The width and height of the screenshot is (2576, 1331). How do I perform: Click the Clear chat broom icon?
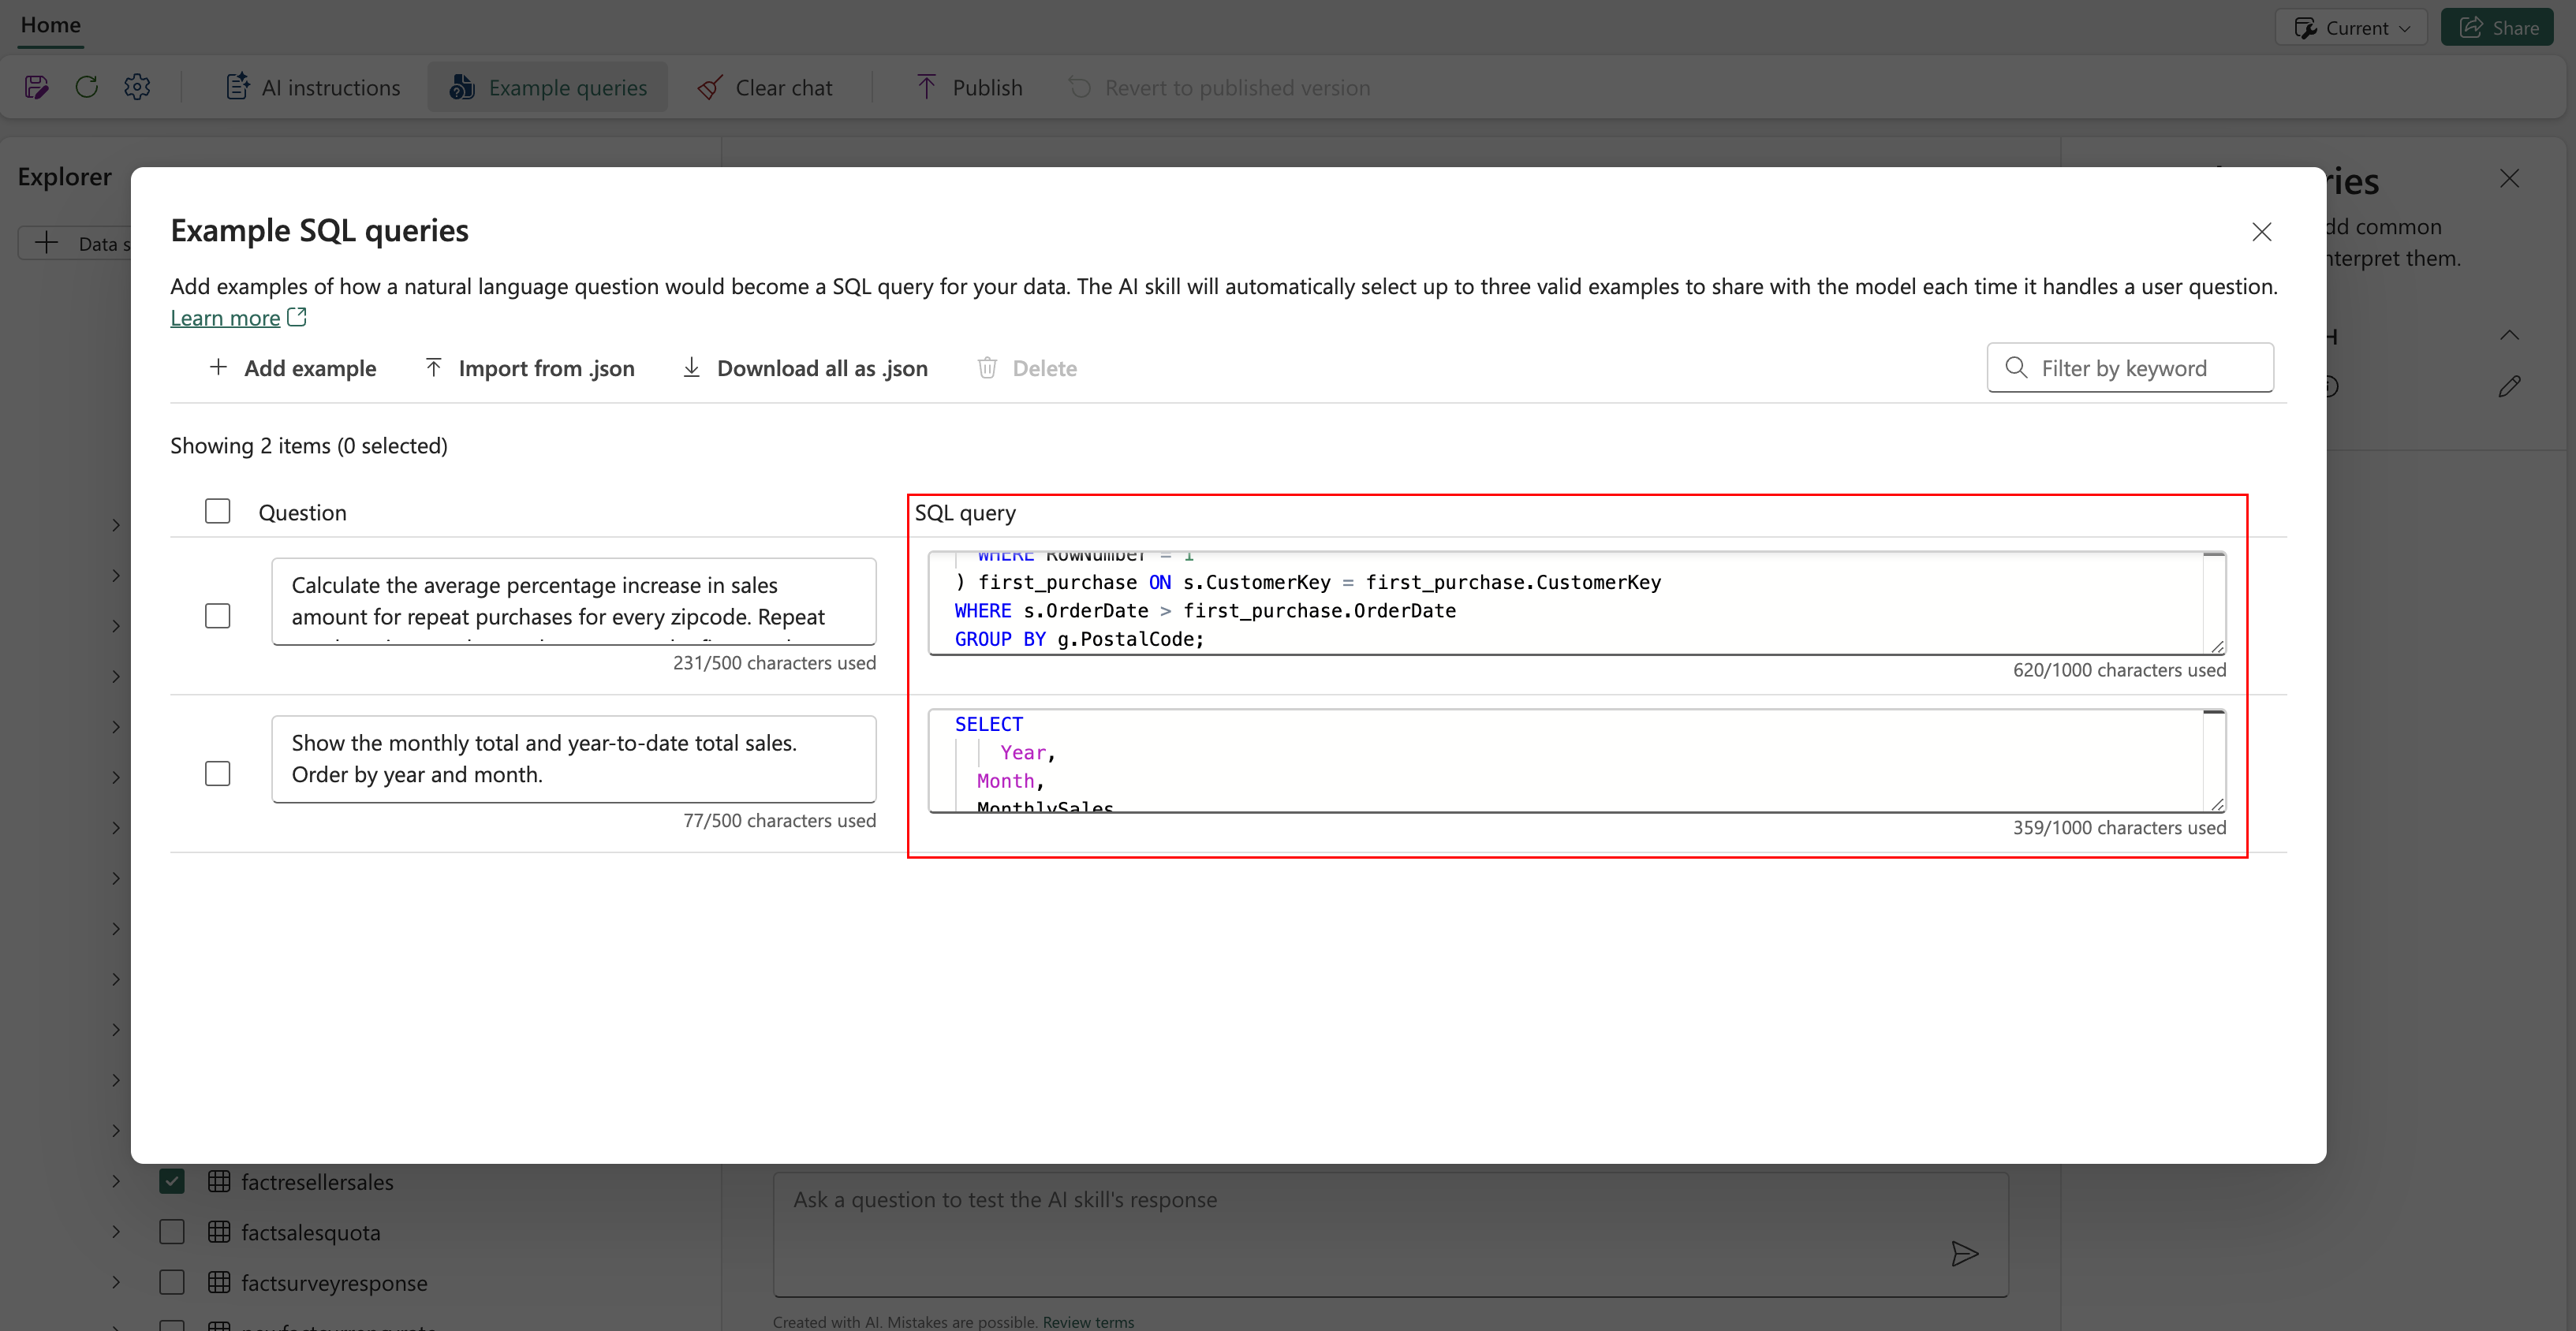tap(710, 88)
